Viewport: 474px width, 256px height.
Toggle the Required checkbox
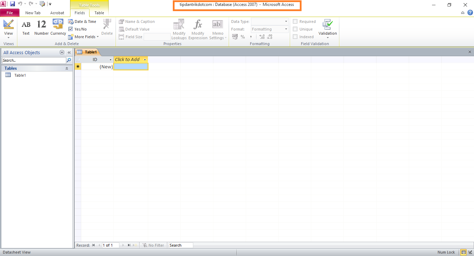295,22
